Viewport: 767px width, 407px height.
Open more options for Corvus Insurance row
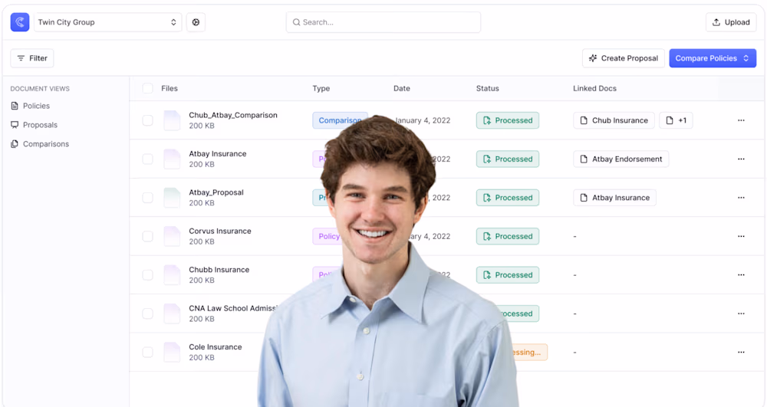click(740, 236)
